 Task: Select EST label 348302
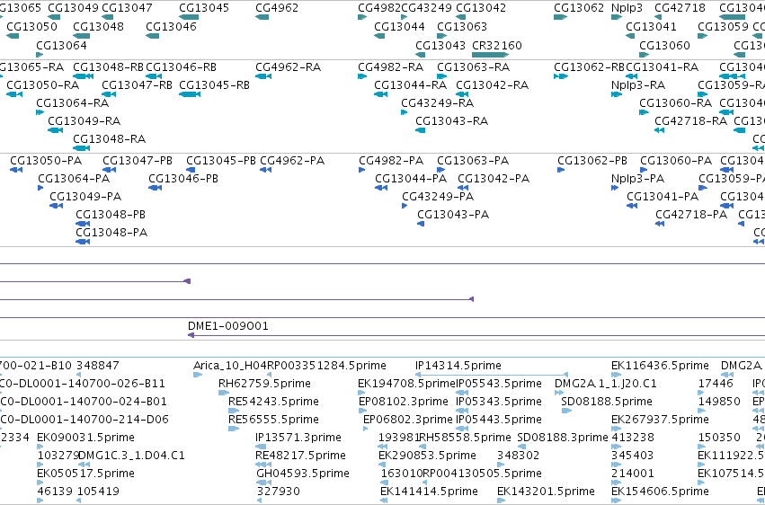(x=518, y=456)
